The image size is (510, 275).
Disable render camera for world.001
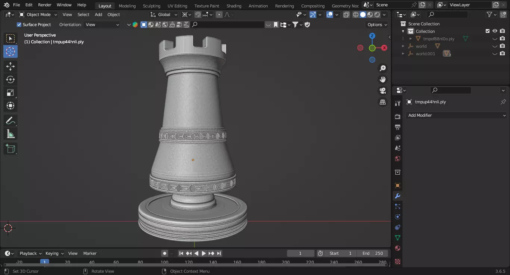click(503, 54)
